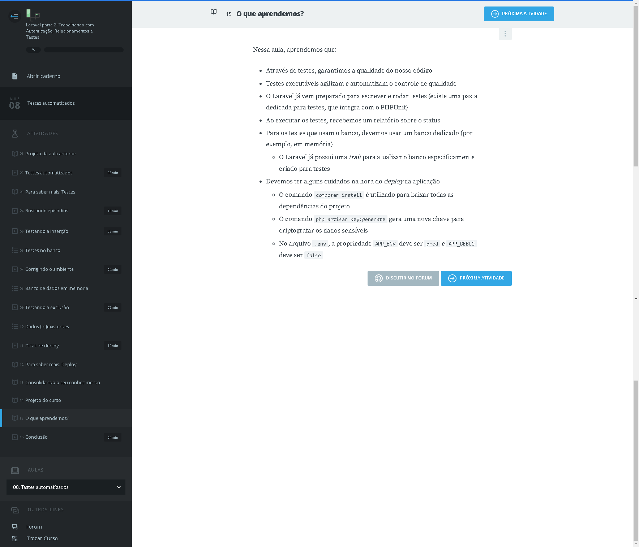Click top Próxima Atividade button

pos(519,14)
